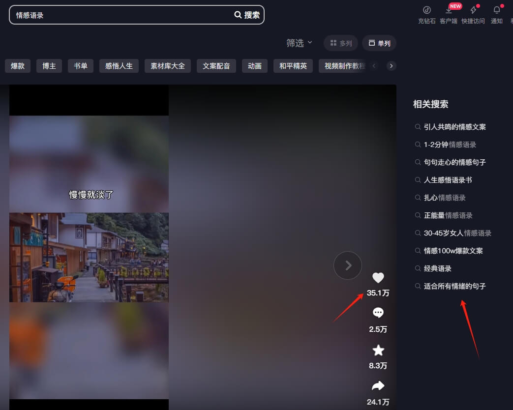
Task: Enable the 爆款 filter tag
Action: 17,65
